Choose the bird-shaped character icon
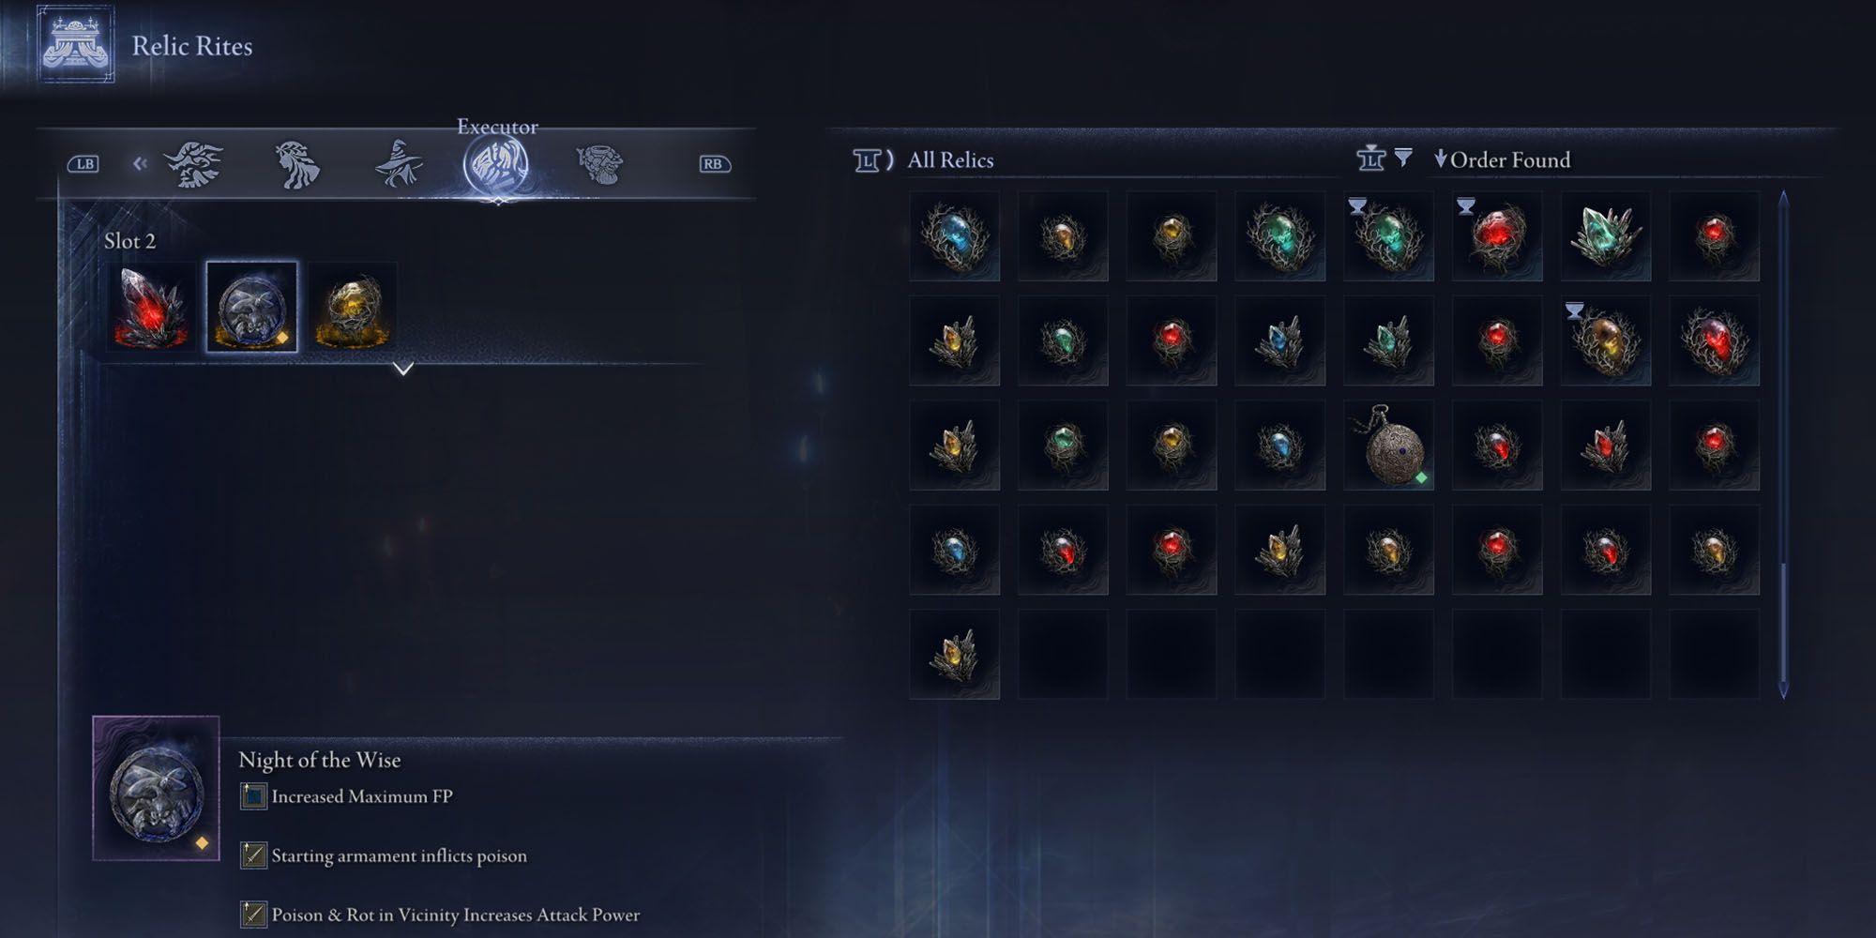The image size is (1876, 938). pyautogui.click(x=194, y=164)
